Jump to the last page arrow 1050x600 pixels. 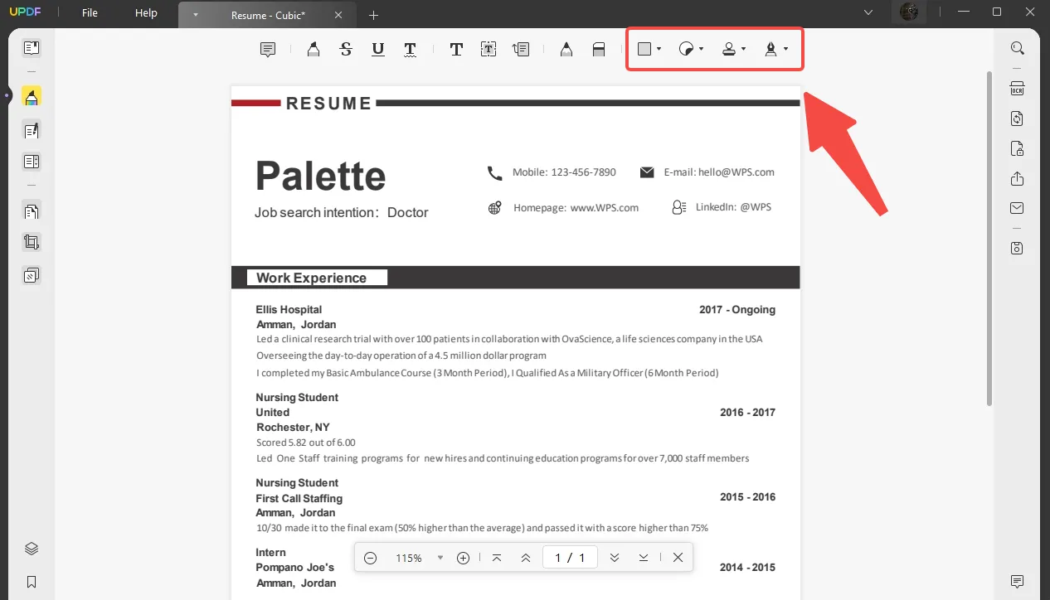[644, 558]
